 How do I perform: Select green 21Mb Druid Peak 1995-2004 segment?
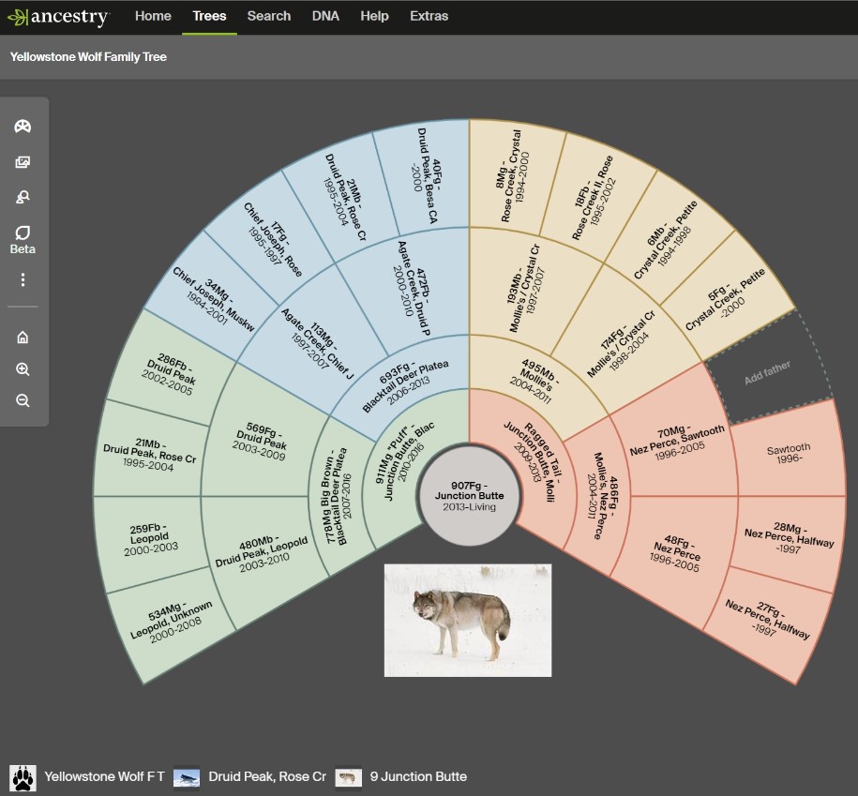pos(149,454)
